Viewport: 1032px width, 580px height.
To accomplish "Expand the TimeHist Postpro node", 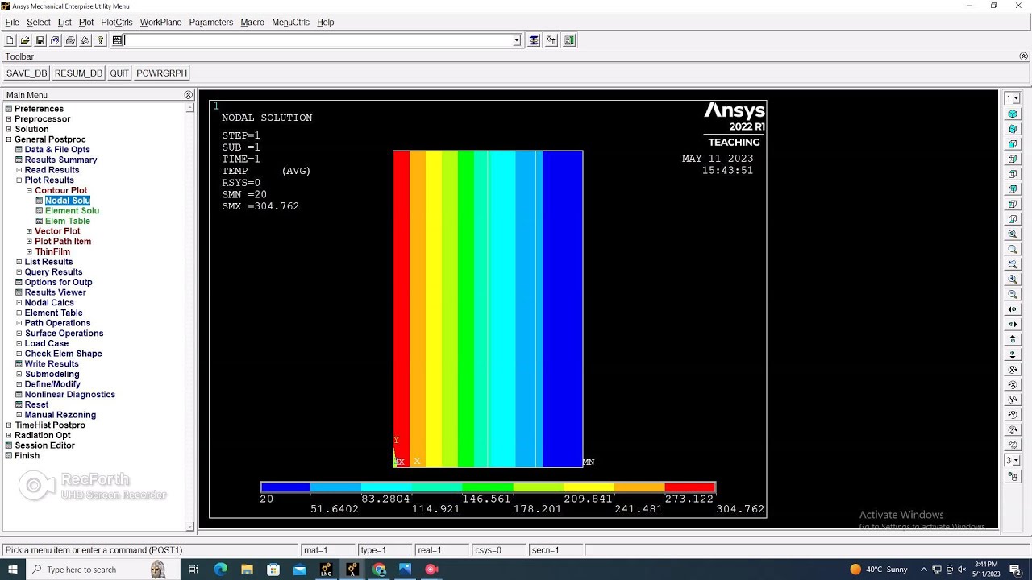I will 9,425.
